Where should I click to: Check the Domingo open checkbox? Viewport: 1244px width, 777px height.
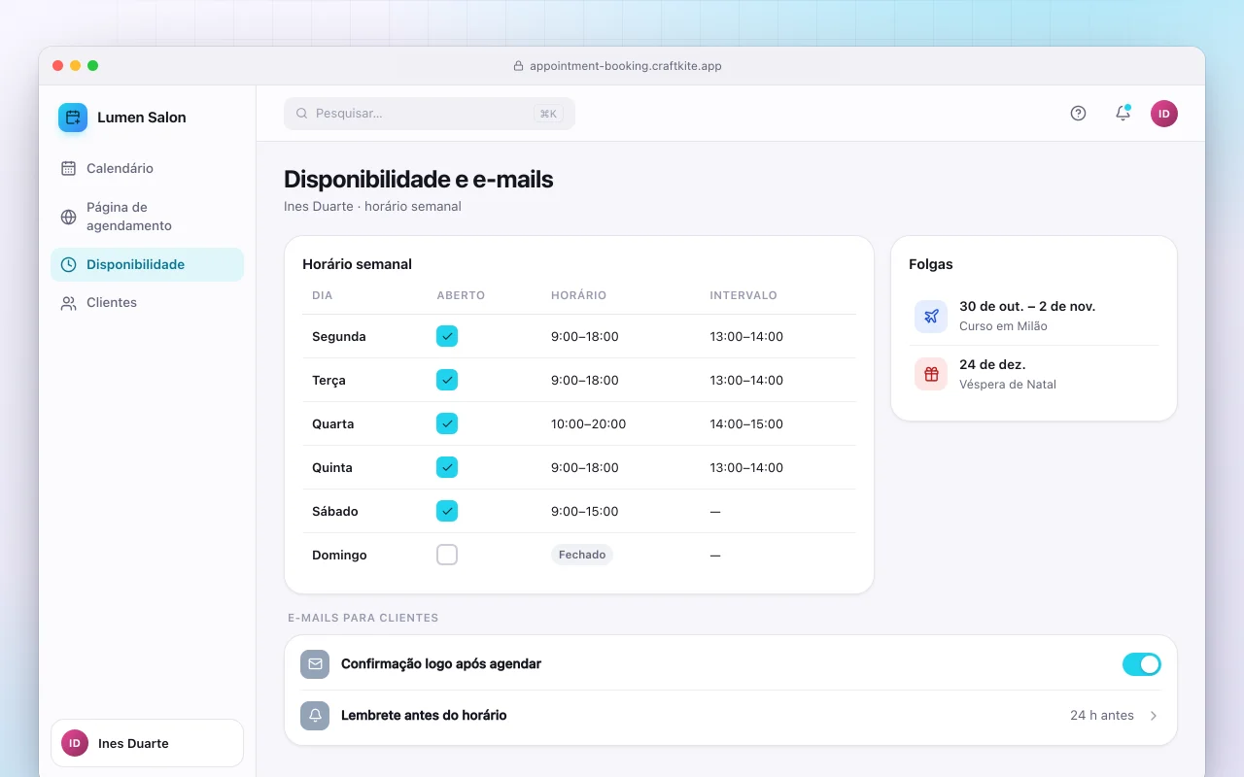[x=447, y=555]
